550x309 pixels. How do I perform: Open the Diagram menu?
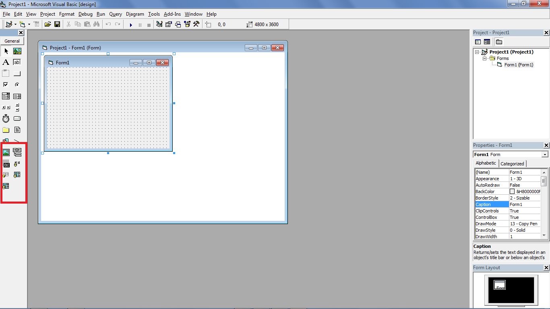click(x=135, y=14)
